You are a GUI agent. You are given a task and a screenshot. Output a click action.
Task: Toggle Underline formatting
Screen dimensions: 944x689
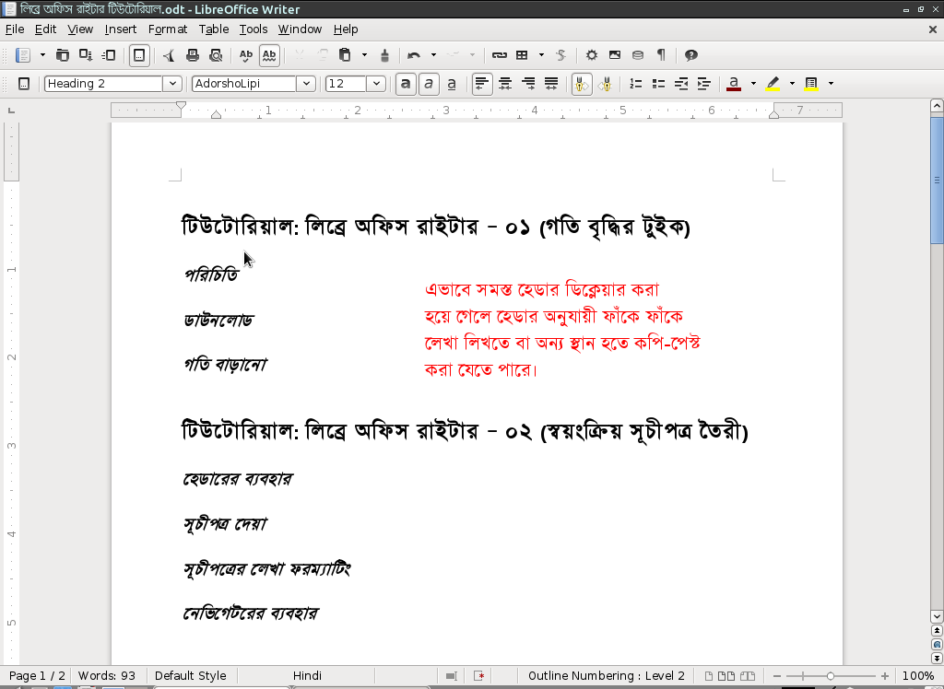452,84
